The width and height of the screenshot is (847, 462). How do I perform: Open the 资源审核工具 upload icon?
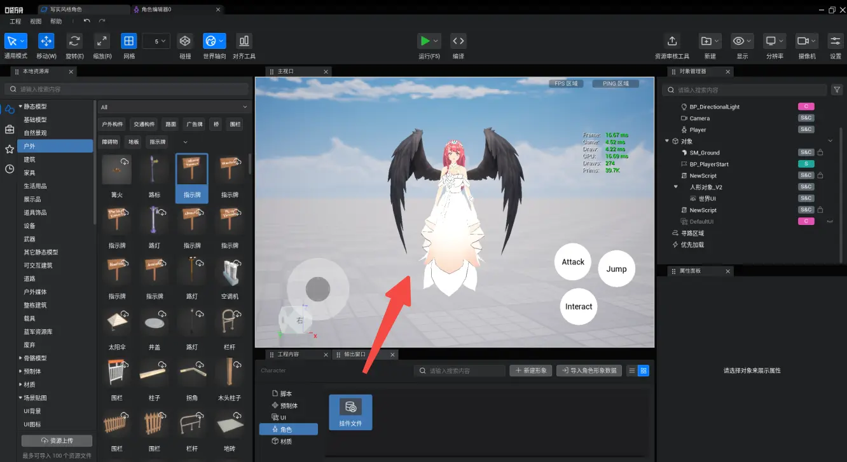pos(672,41)
